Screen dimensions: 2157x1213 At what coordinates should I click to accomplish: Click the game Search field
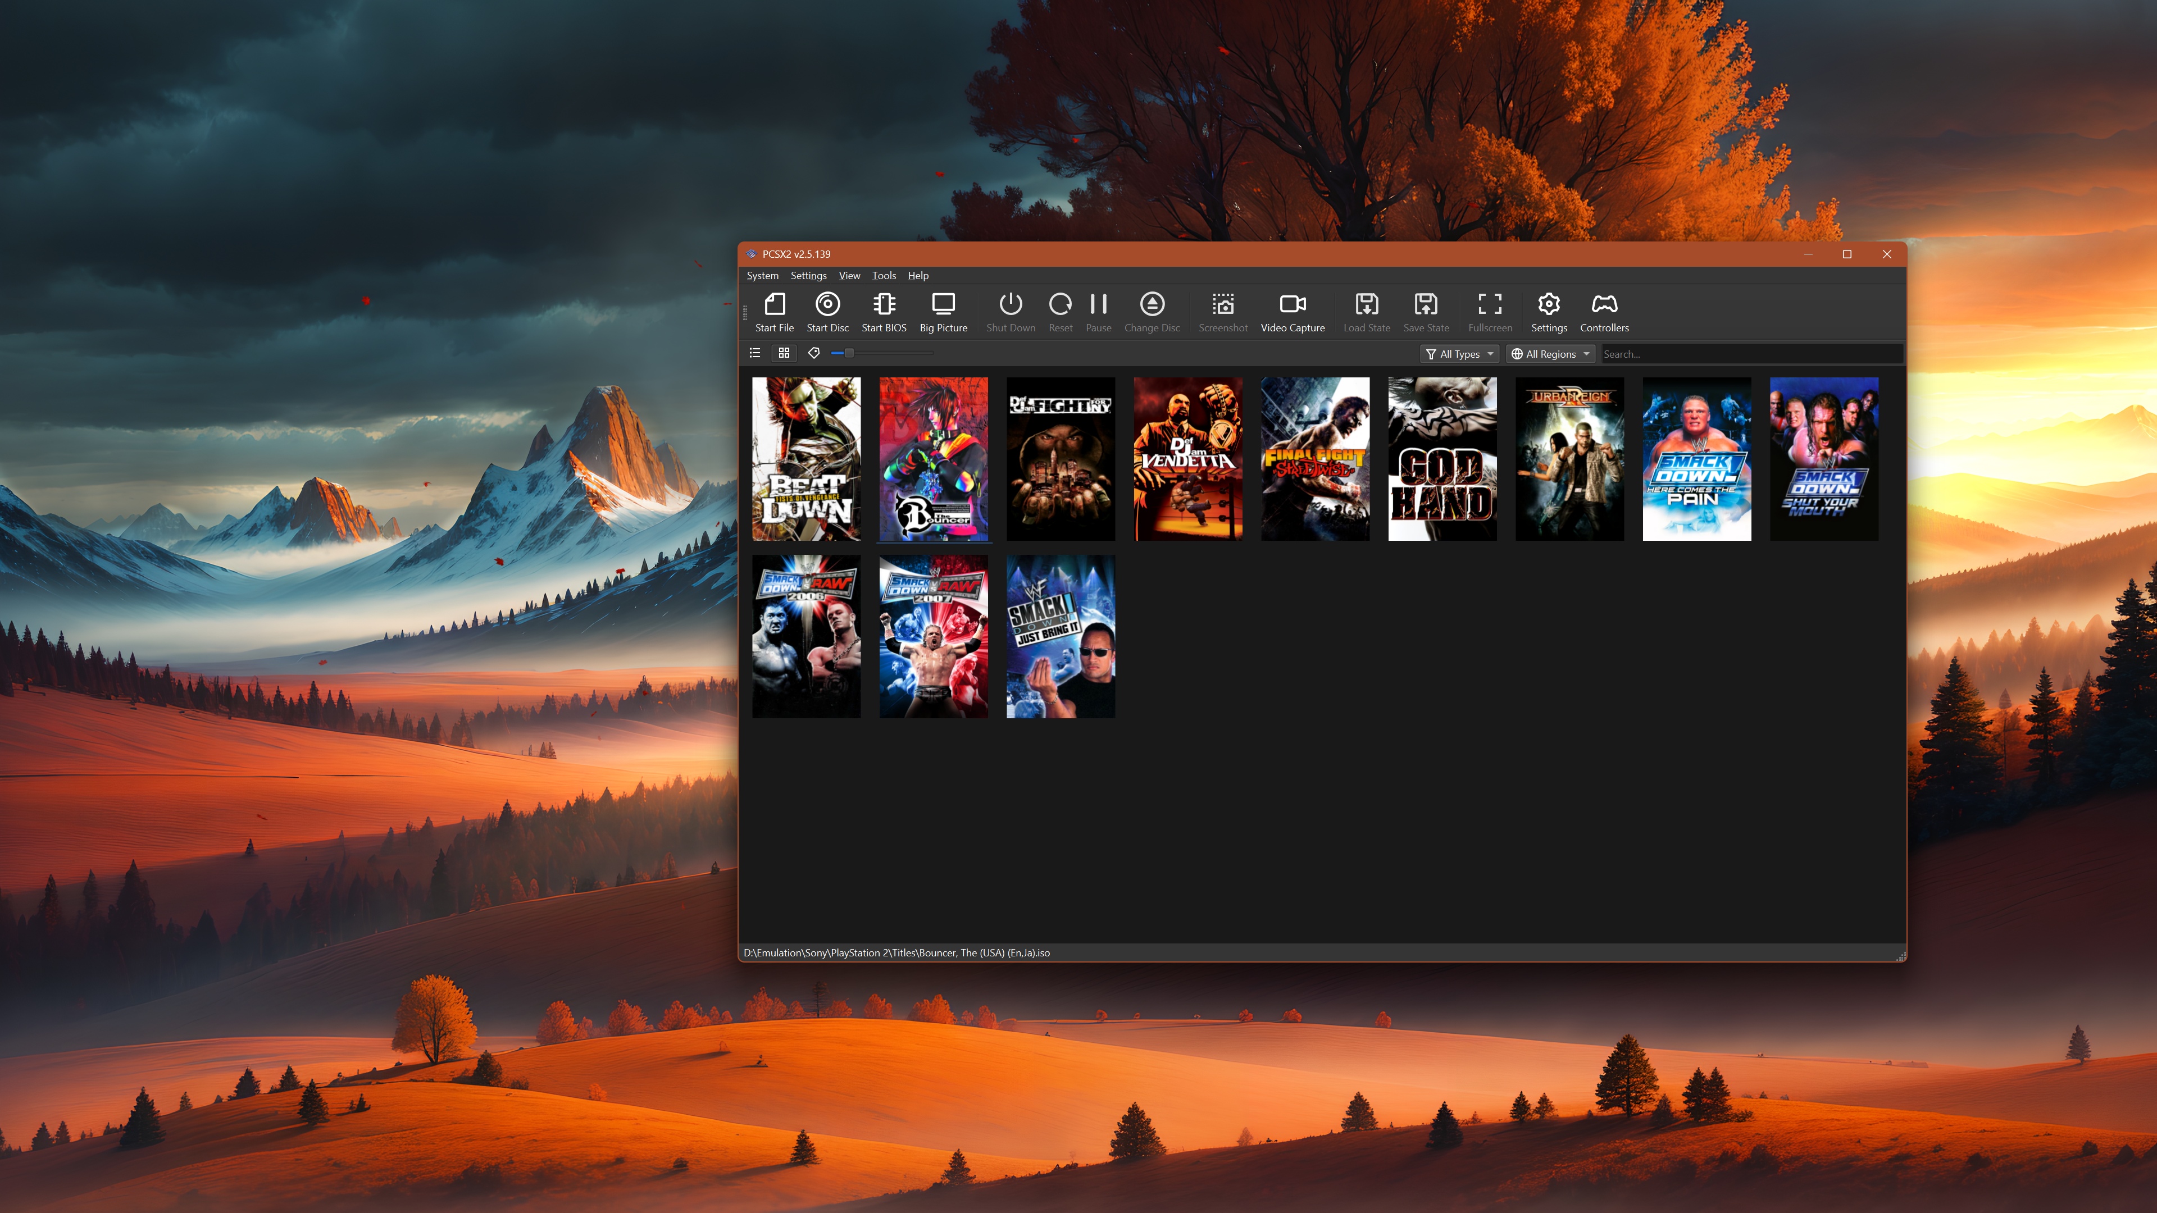[1751, 354]
